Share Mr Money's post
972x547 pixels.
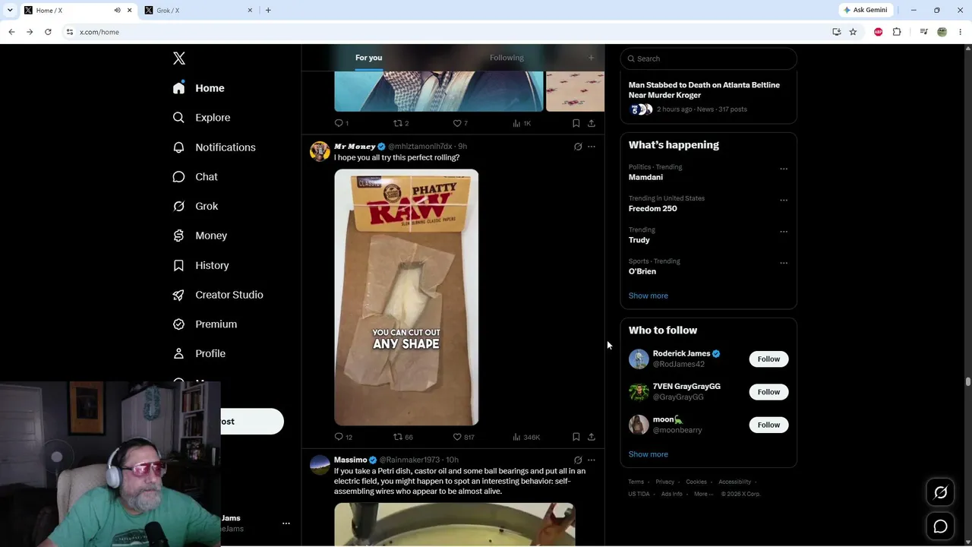[x=592, y=437]
